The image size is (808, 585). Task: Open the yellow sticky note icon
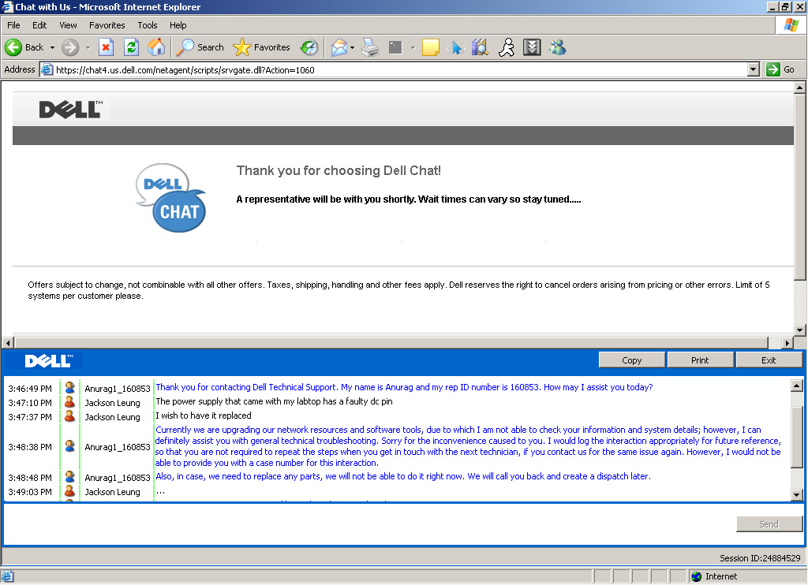pos(430,47)
